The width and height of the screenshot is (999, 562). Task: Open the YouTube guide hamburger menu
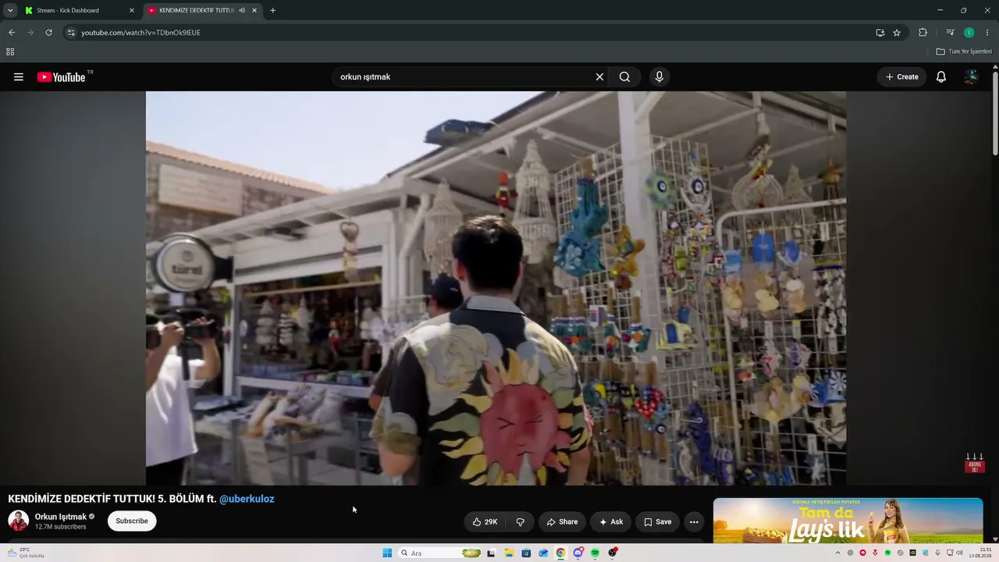point(19,76)
